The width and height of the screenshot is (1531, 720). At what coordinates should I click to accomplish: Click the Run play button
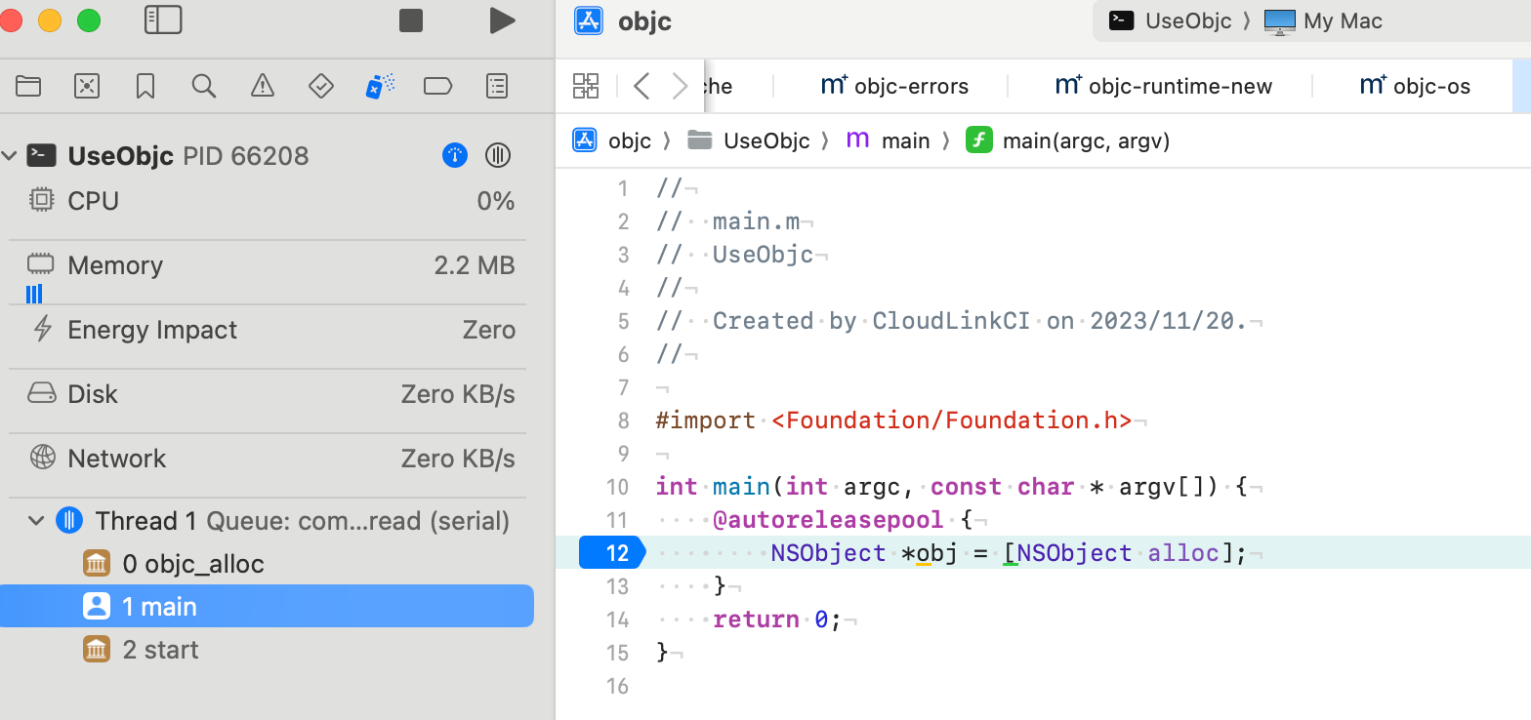[502, 20]
